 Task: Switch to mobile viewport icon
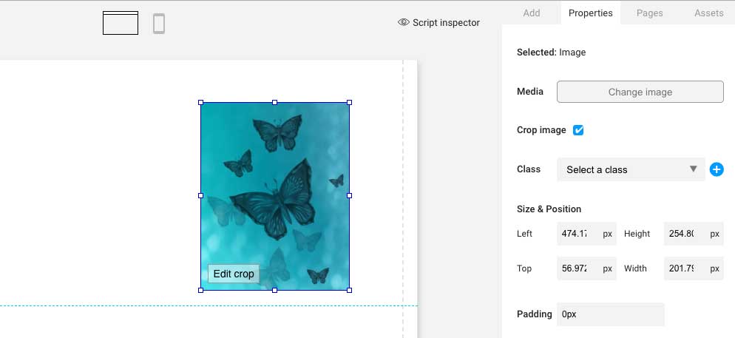pyautogui.click(x=159, y=24)
